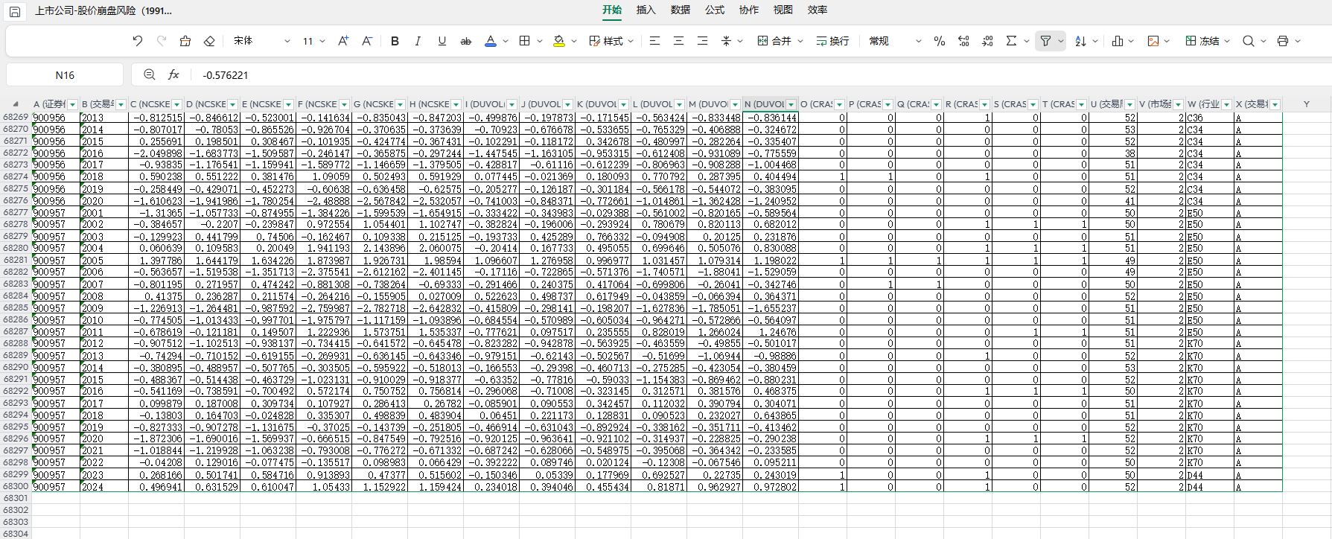Click the zoom-out magnifier in the formula bar
The image size is (1332, 539).
[150, 74]
